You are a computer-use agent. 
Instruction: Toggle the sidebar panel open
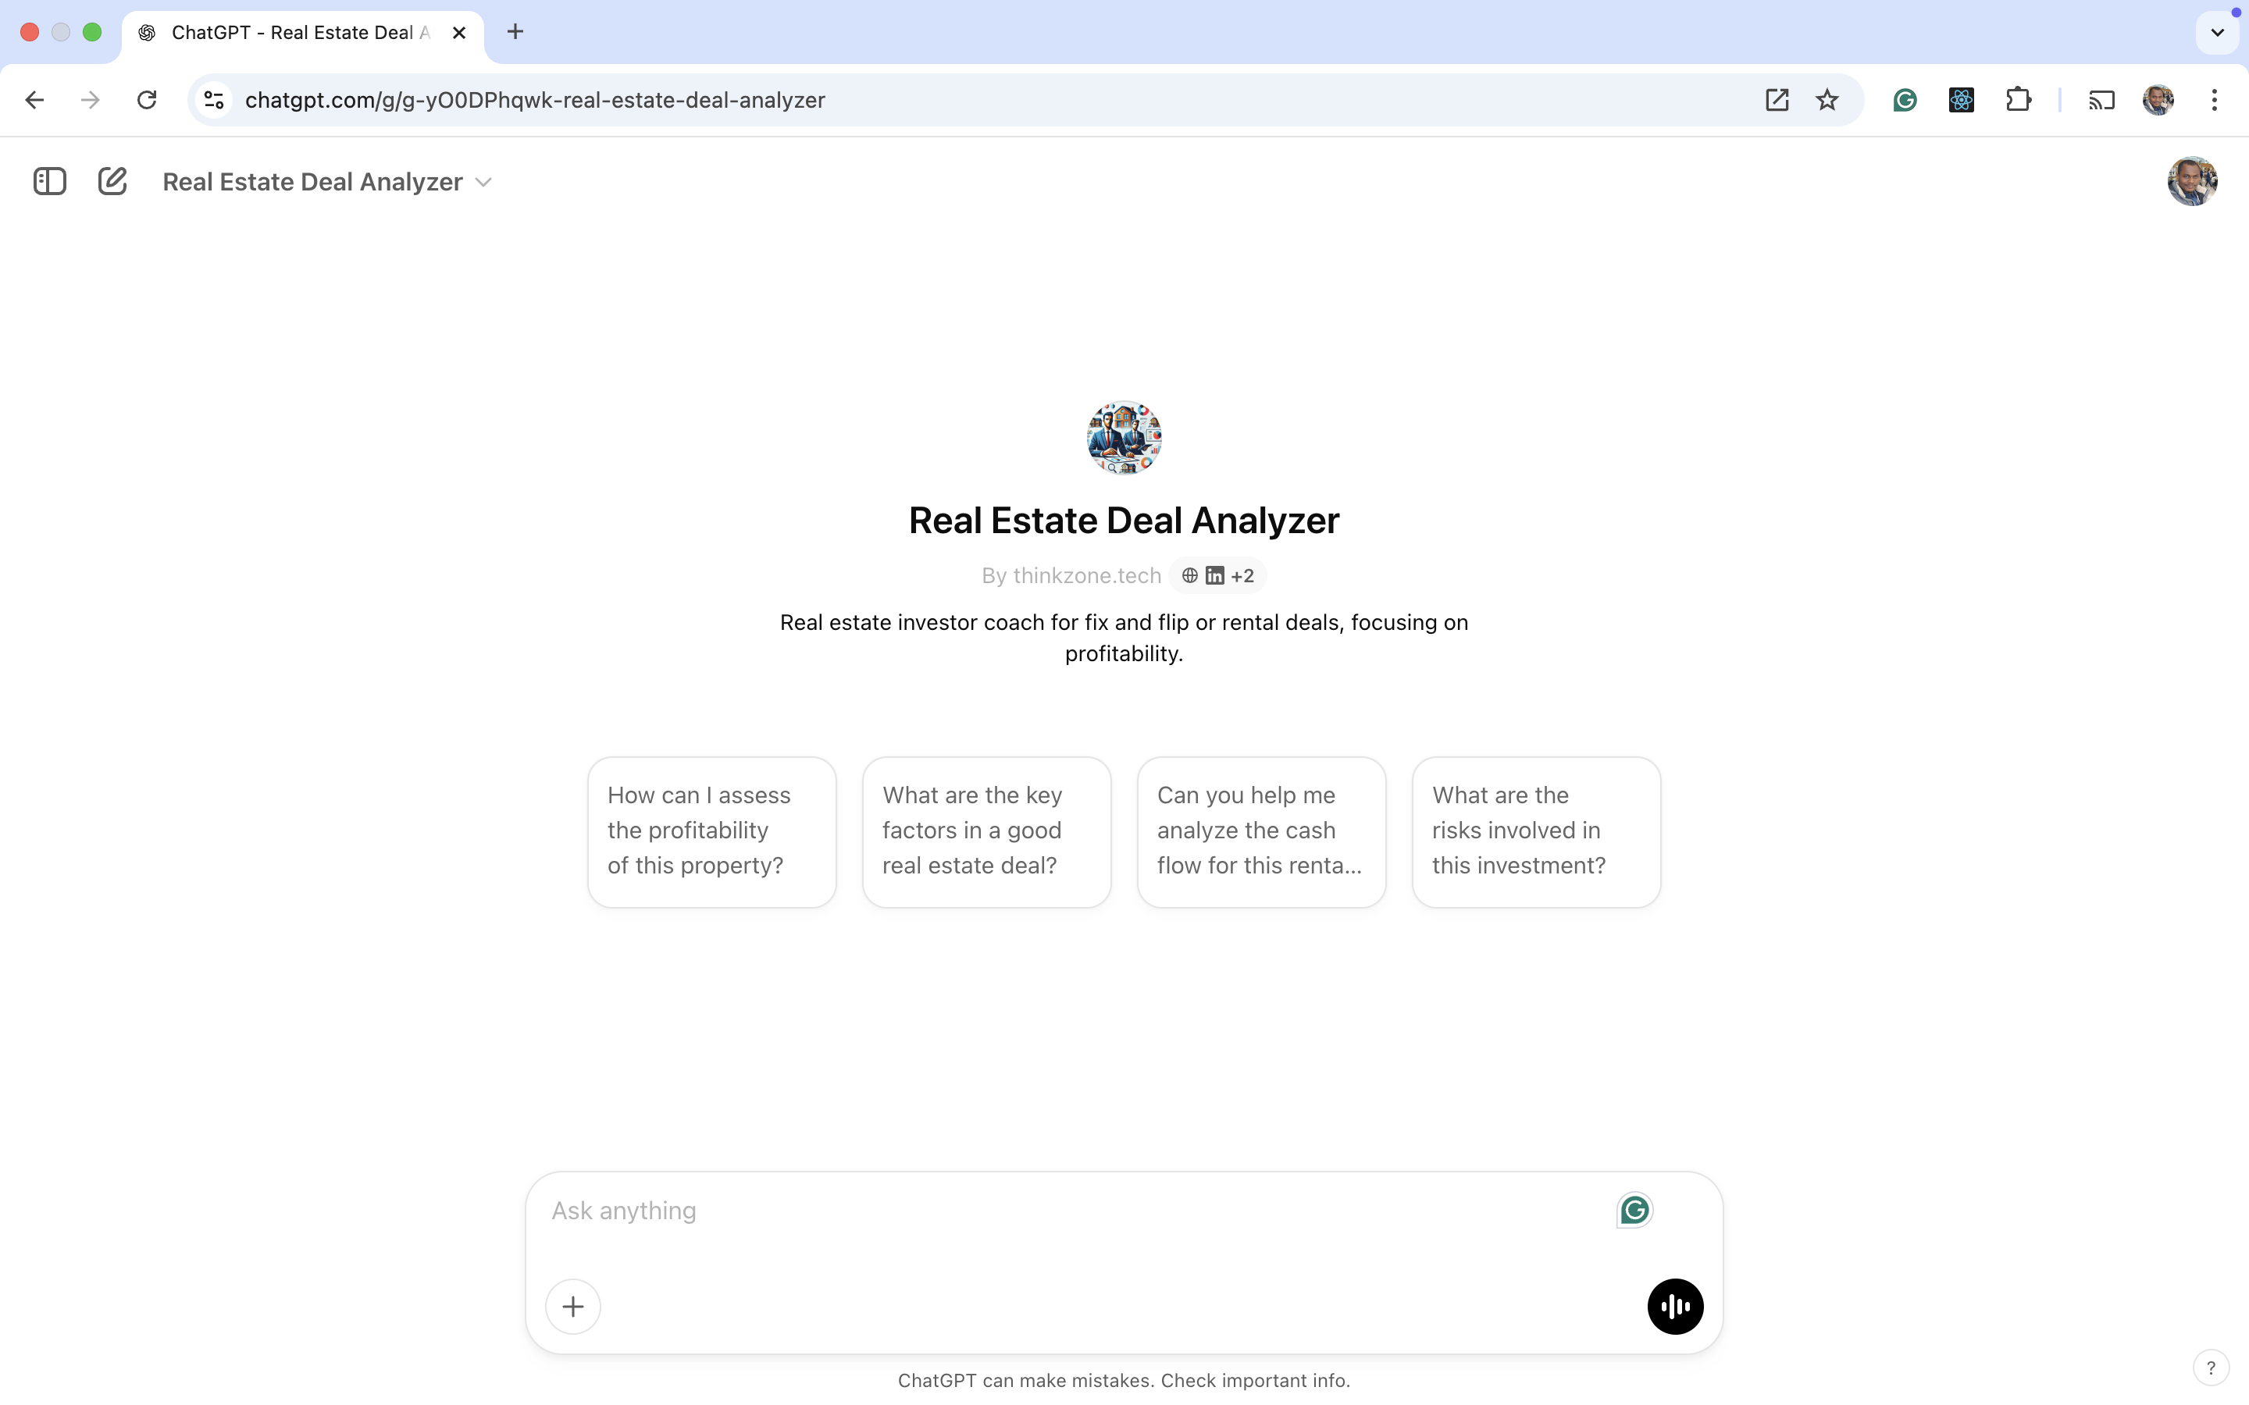(48, 181)
